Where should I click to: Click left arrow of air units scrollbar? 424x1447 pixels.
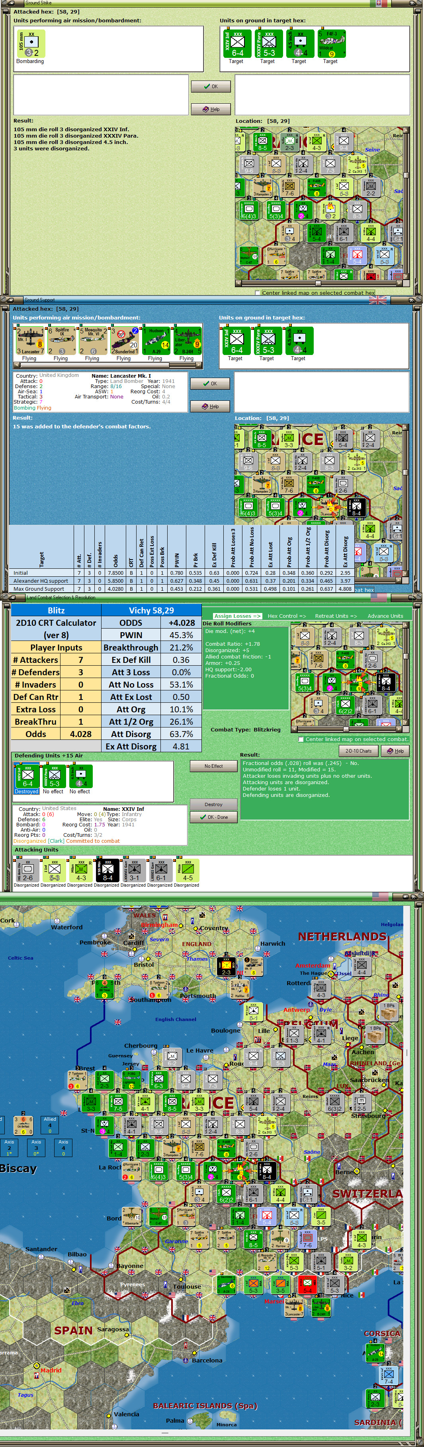click(x=16, y=365)
